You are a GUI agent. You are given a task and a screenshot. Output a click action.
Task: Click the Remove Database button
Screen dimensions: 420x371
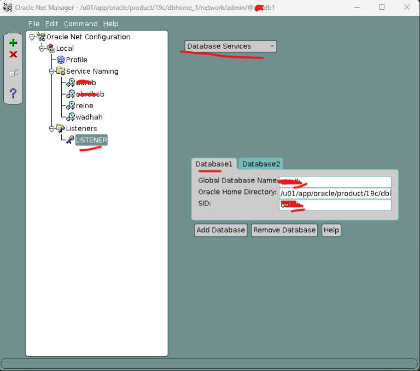[x=284, y=230]
